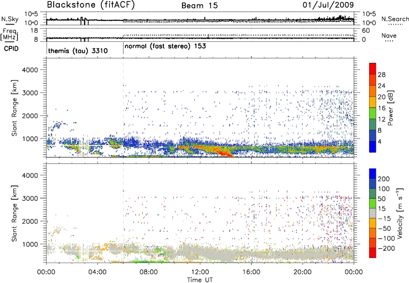Click the Velocity [m s⁻¹] colorbar label

tap(400, 213)
